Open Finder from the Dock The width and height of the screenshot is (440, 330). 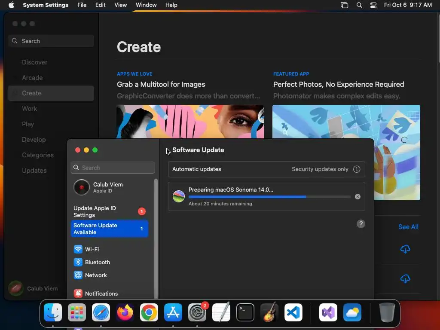(x=53, y=312)
